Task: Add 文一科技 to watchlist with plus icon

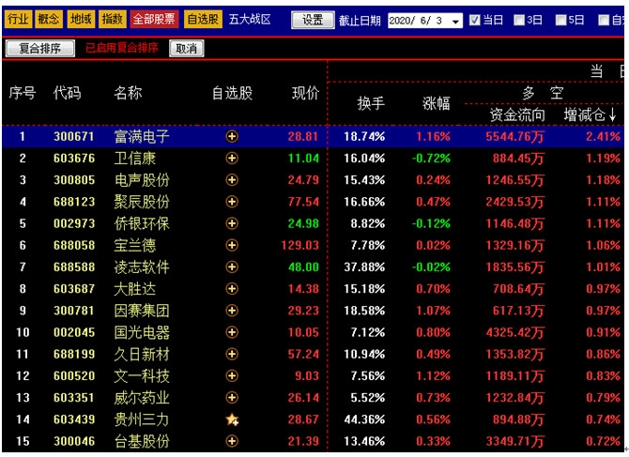Action: (232, 375)
